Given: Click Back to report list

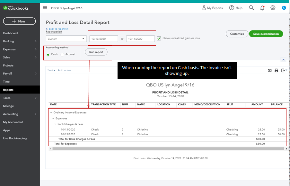Looking at the screenshot, I should 57,29.
